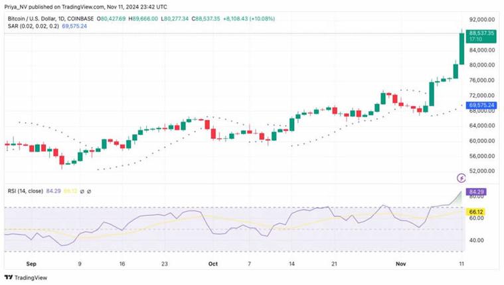
Task: Click the 52,000.00 price axis label
Action: tap(482, 171)
